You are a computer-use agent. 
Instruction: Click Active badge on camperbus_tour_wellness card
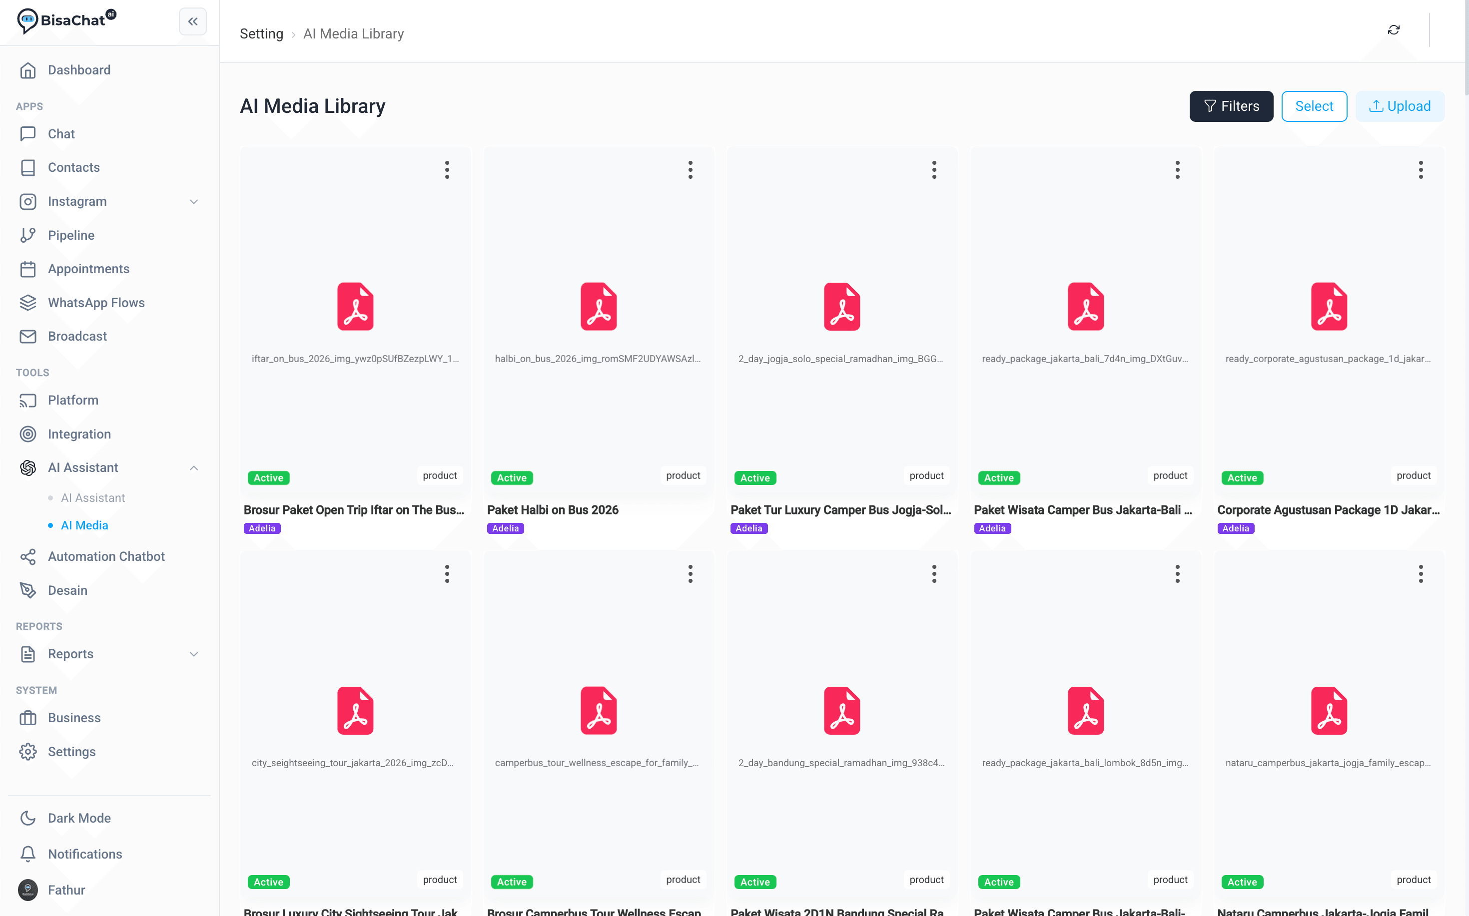(512, 882)
